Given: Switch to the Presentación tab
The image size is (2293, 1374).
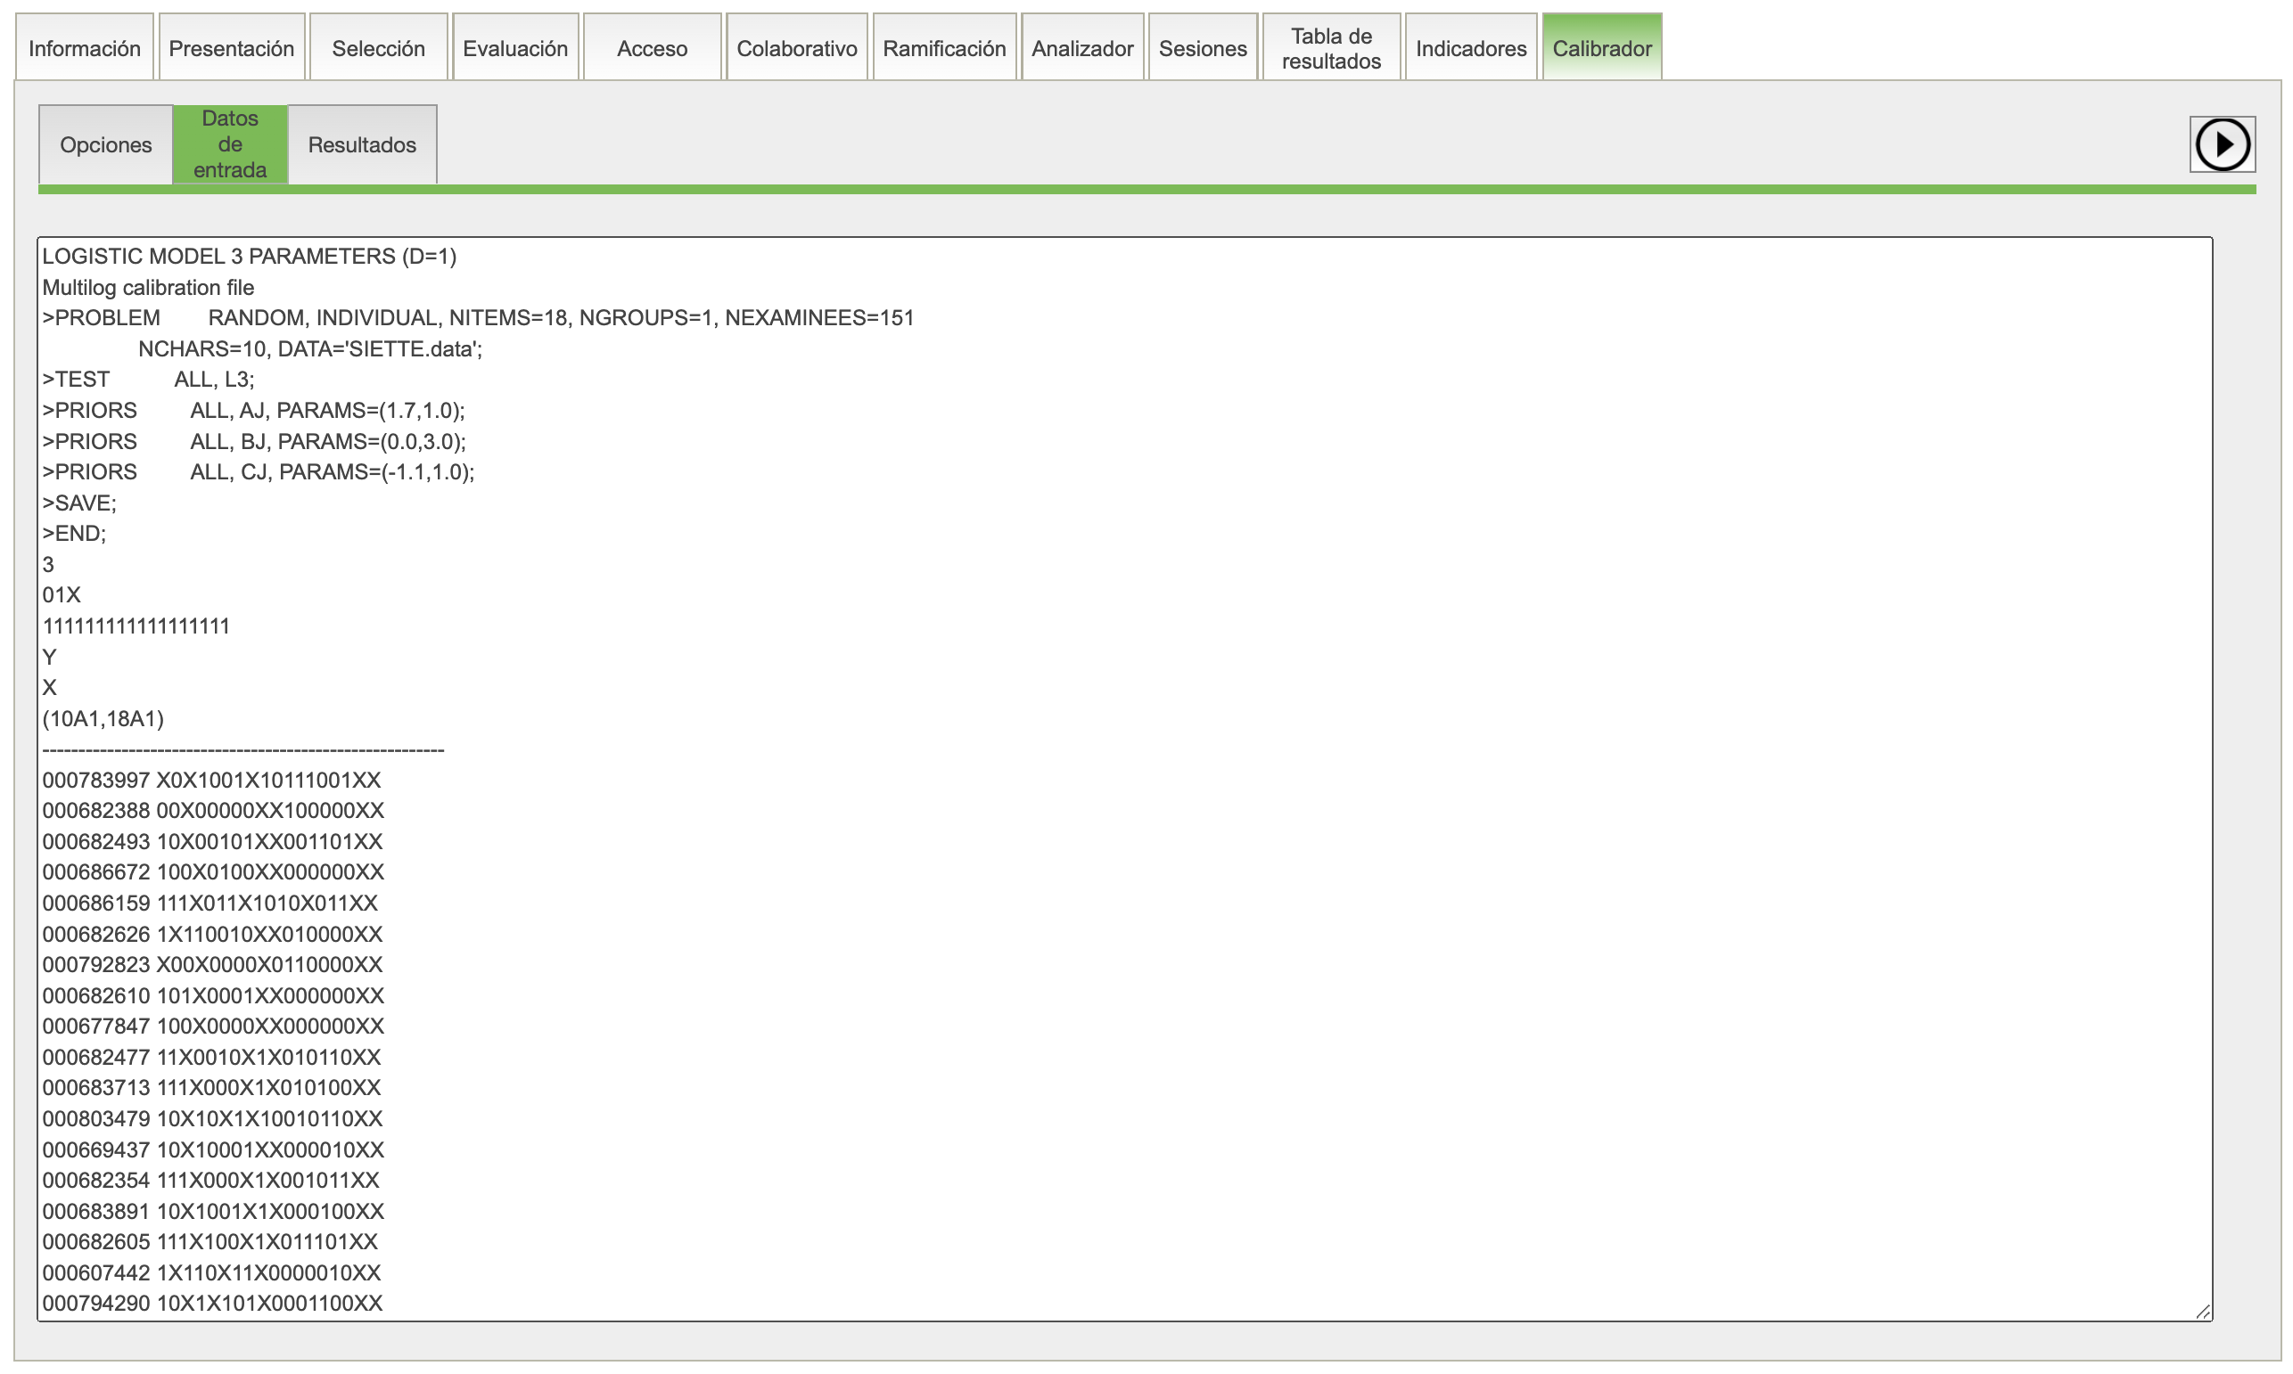Looking at the screenshot, I should [x=232, y=48].
